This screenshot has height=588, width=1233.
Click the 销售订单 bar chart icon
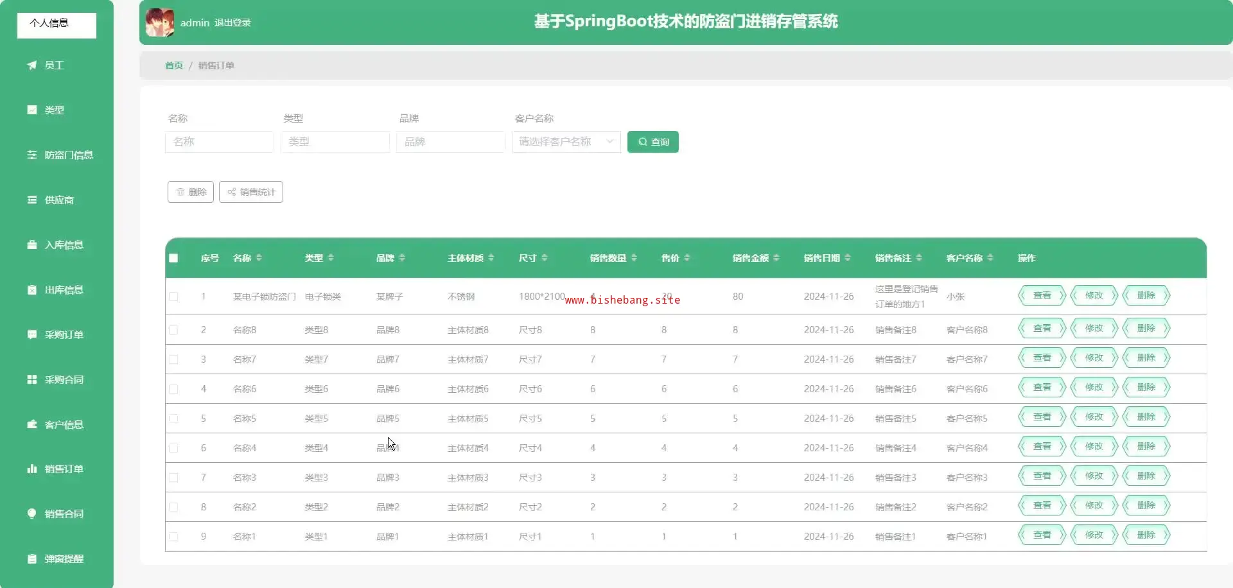pyautogui.click(x=31, y=469)
